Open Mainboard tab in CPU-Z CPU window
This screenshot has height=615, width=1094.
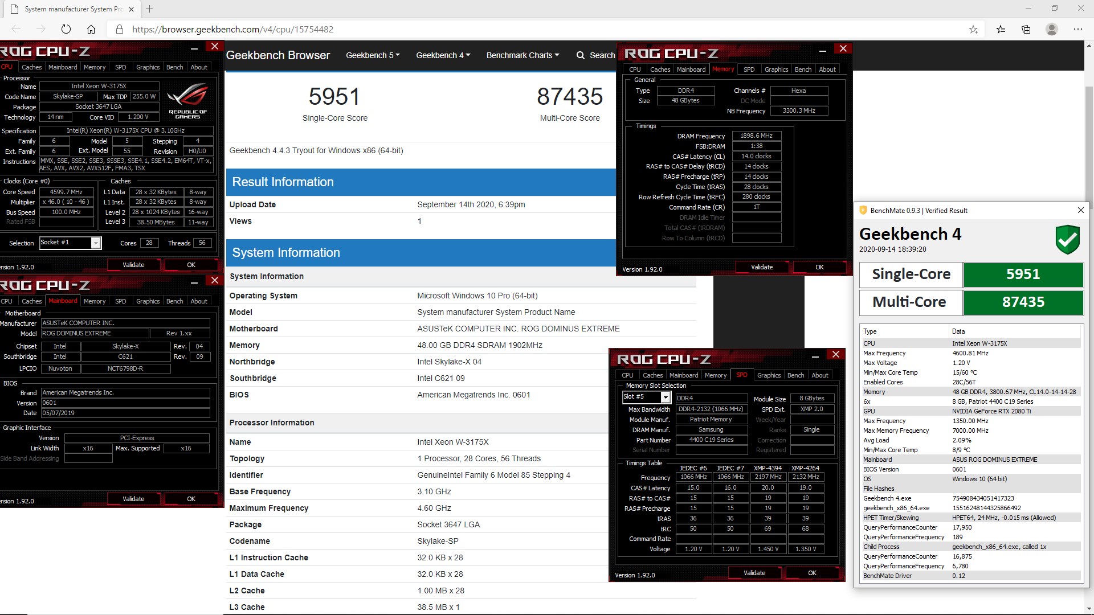(63, 67)
